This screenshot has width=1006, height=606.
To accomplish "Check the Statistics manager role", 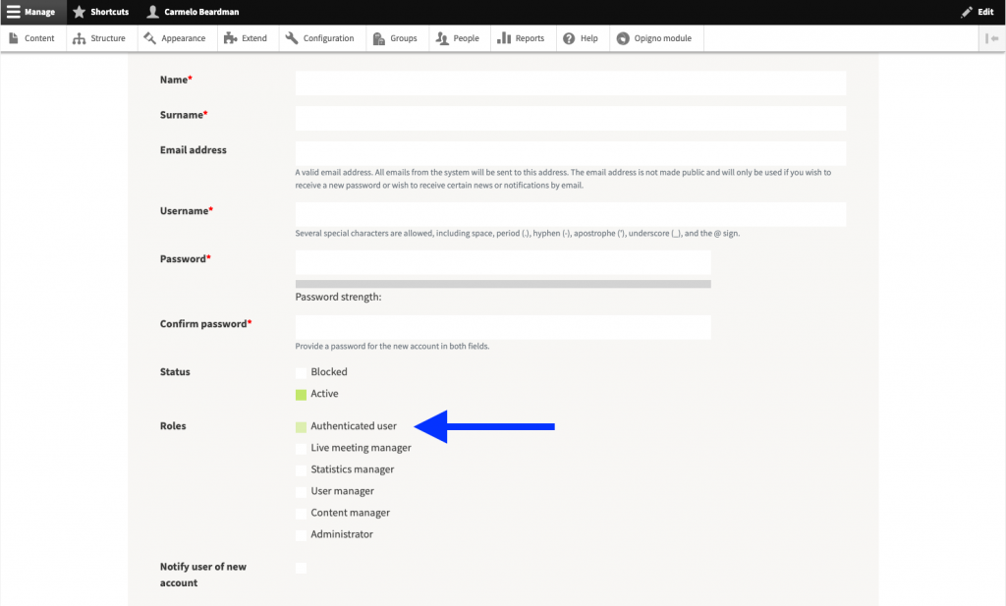I will pyautogui.click(x=301, y=470).
